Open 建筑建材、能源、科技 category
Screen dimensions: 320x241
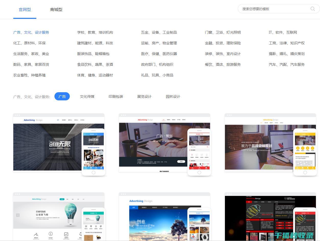tap(95, 43)
